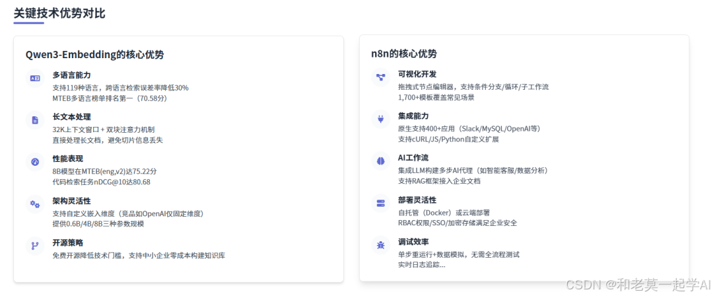Click the 架构灵活性 heading

point(71,201)
